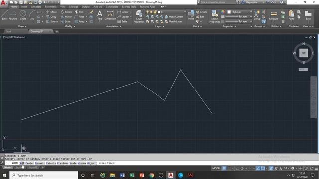The image size is (319, 179).
Task: Click the Mirror tool
Action: pyautogui.click(x=66, y=17)
